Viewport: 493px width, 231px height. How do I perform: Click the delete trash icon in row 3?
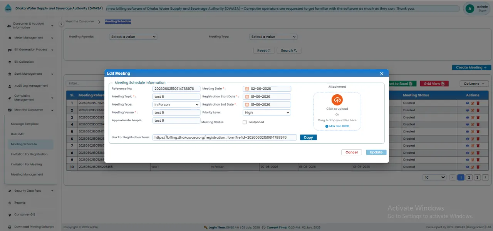click(478, 117)
